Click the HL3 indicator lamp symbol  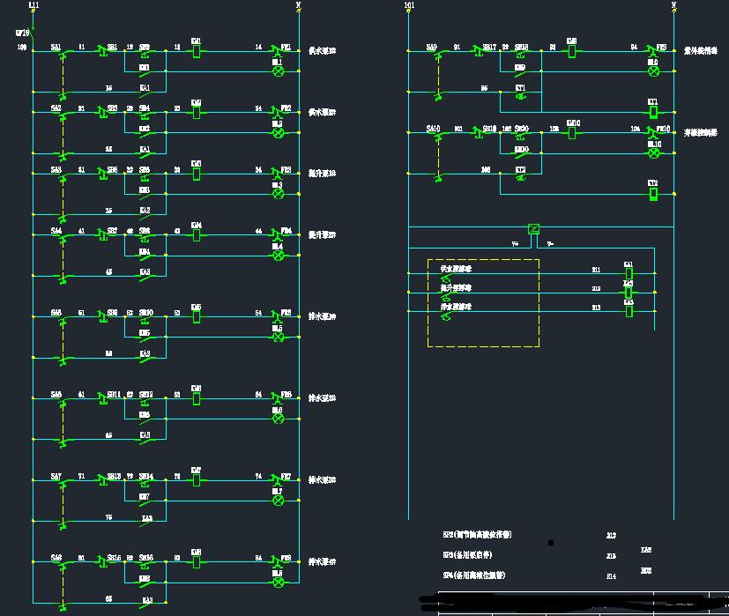click(278, 194)
